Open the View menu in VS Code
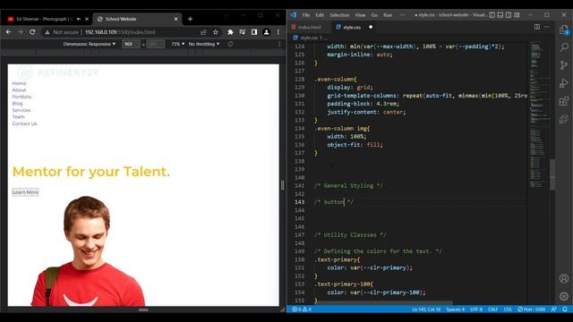The height and width of the screenshot is (322, 573). (360, 15)
